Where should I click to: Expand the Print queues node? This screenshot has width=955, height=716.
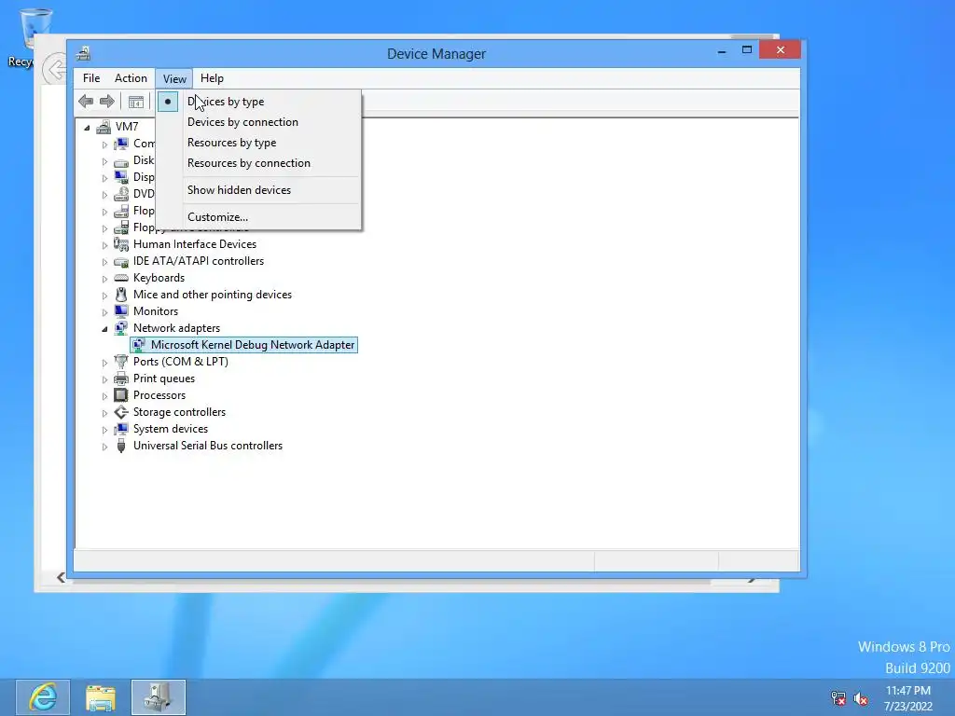(104, 379)
